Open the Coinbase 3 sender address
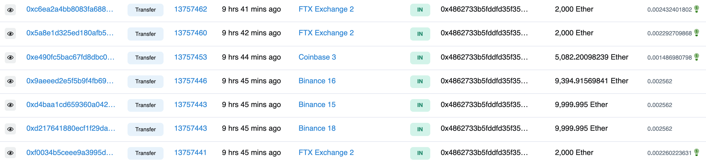706x165 pixels. click(x=317, y=57)
